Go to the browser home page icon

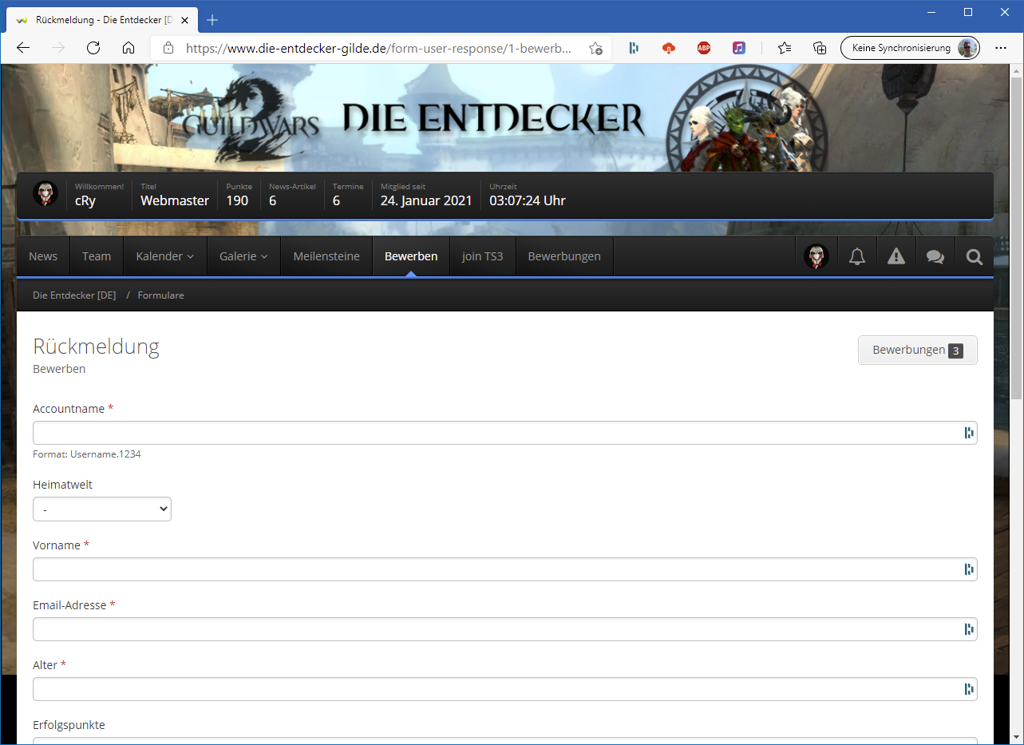coord(128,48)
